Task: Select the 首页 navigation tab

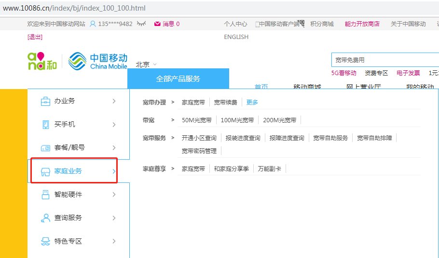Action: pyautogui.click(x=261, y=87)
